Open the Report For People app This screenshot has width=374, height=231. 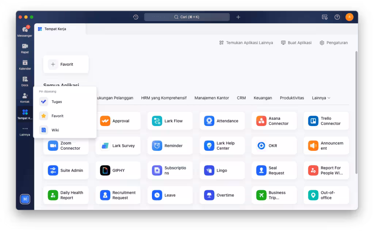[326, 171]
